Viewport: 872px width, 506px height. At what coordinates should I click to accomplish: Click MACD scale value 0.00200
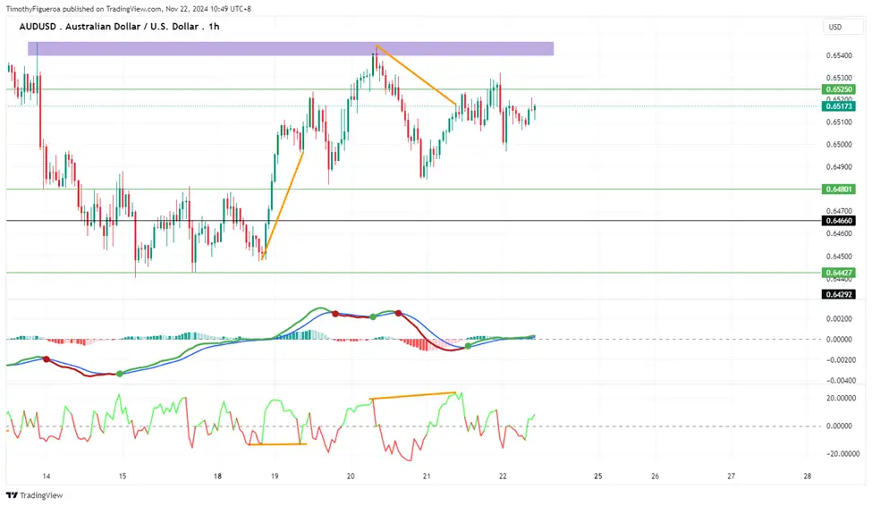[x=839, y=318]
